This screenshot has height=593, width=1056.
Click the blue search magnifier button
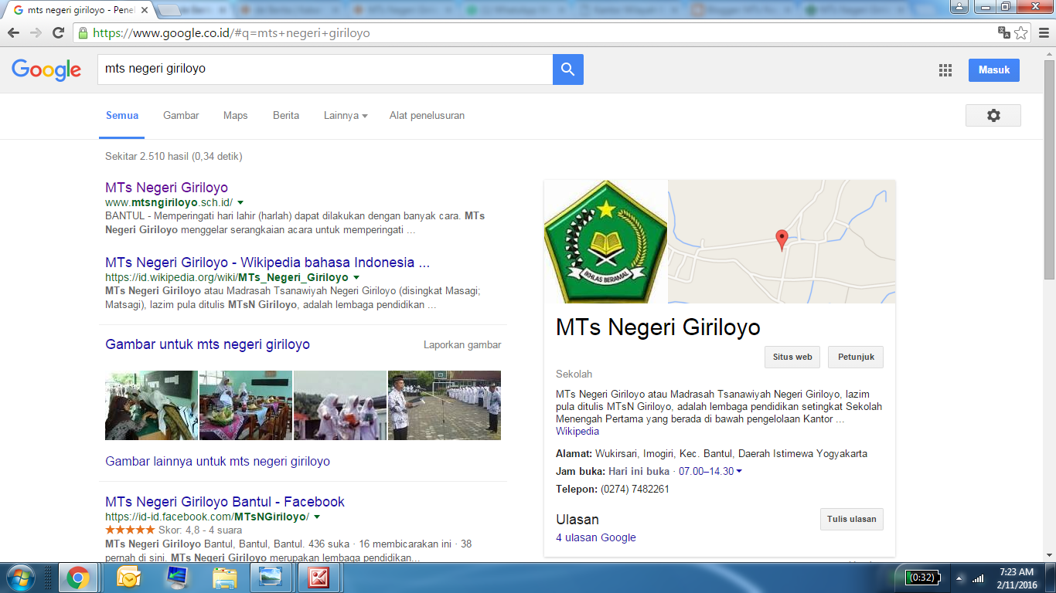[x=568, y=69]
